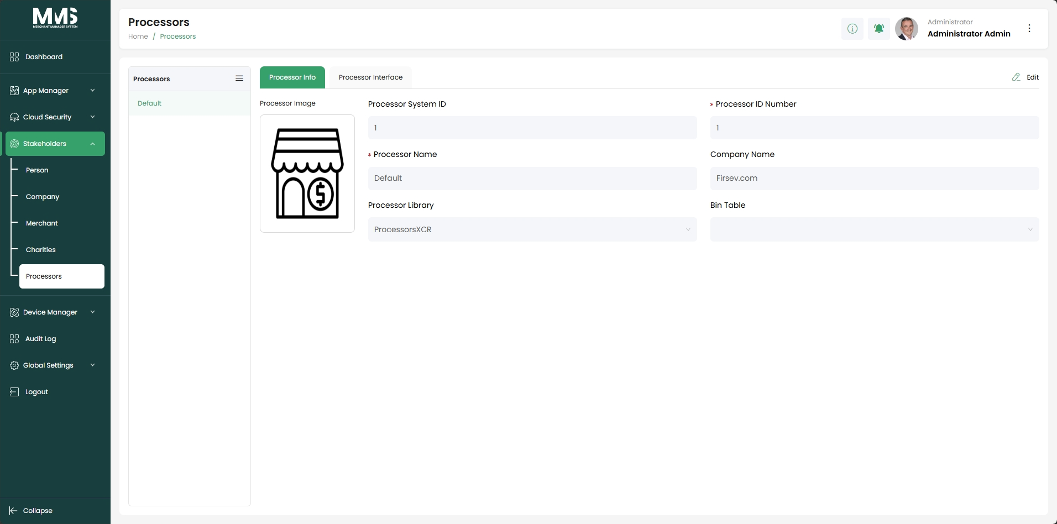The height and width of the screenshot is (524, 1057).
Task: Switch to the Processor Interface tab
Action: click(370, 77)
